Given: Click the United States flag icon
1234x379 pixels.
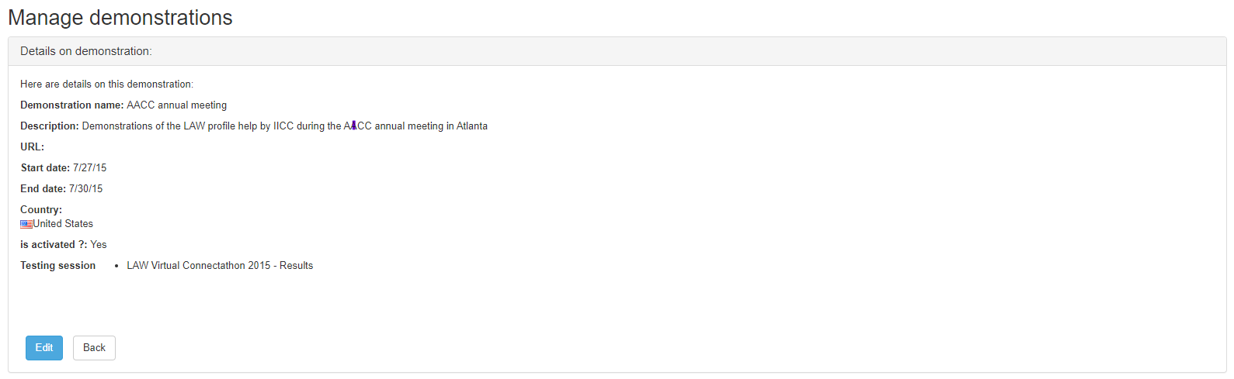Looking at the screenshot, I should (26, 224).
